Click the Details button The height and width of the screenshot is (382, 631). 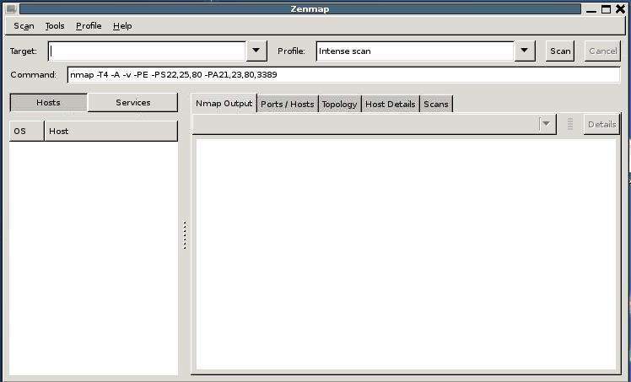click(x=601, y=124)
